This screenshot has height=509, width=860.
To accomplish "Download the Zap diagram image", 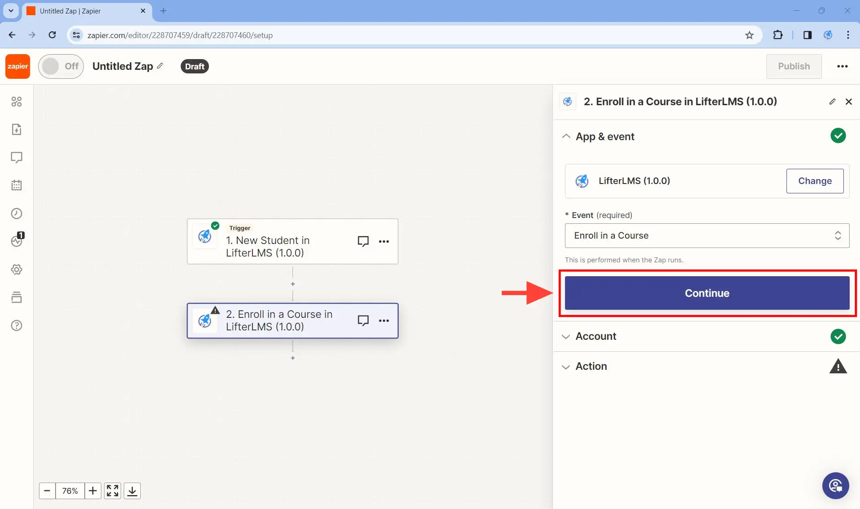I will coord(132,491).
